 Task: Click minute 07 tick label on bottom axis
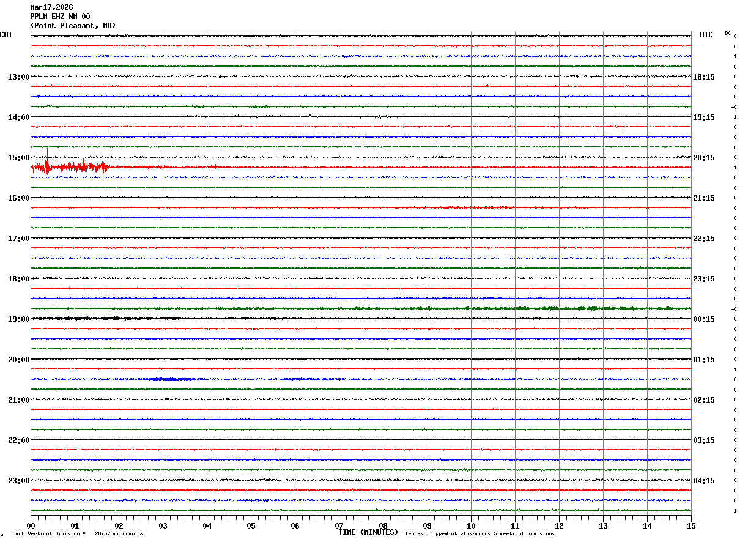[339, 525]
